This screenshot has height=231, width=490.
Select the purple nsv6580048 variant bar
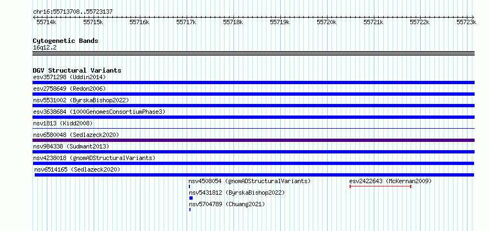(x=253, y=140)
